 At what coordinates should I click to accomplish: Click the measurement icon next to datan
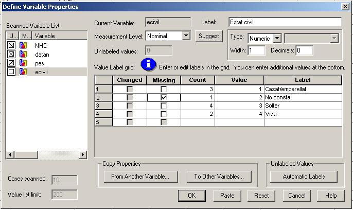(x=23, y=54)
